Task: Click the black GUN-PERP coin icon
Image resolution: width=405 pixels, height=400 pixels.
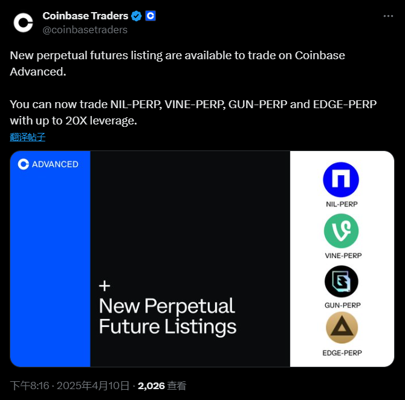Action: (x=341, y=282)
